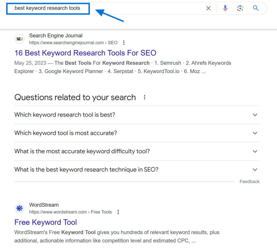
Task: Click the magnifying glass search icon
Action: [x=255, y=8]
